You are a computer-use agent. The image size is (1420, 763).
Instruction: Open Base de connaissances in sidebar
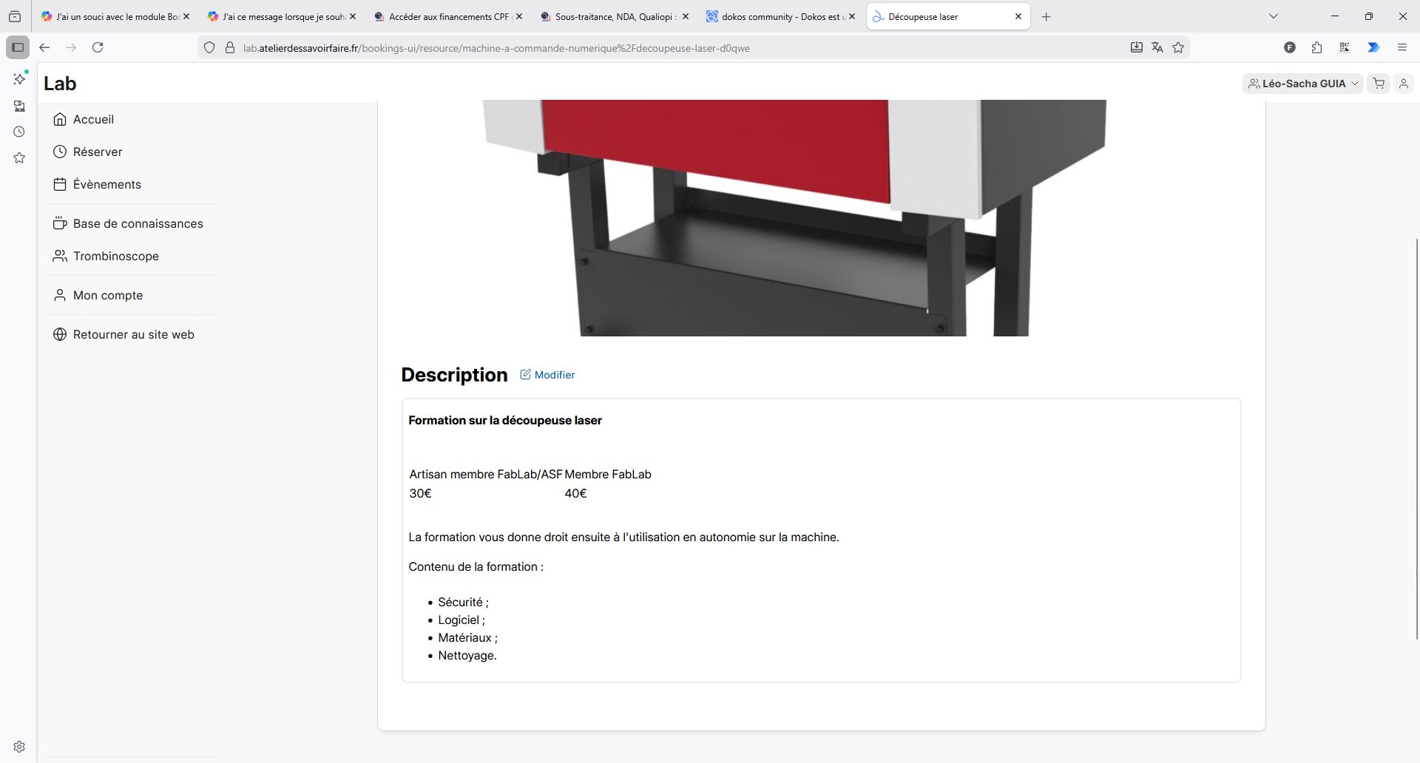138,223
